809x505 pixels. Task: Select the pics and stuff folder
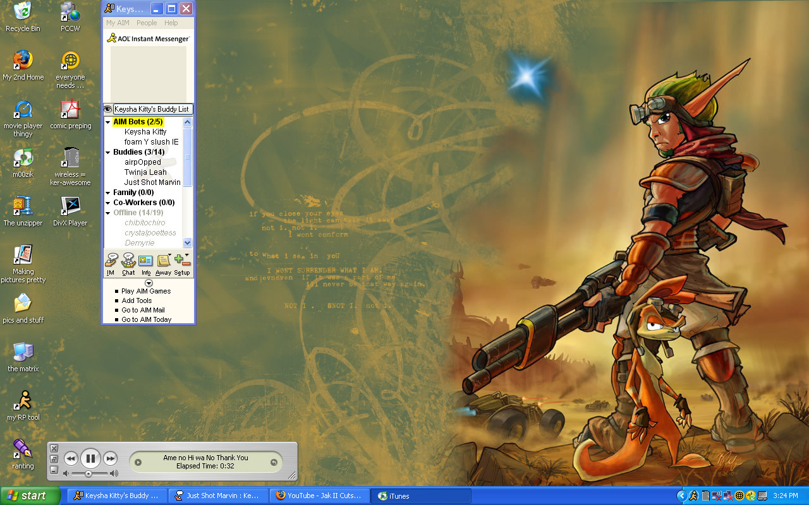coord(23,309)
